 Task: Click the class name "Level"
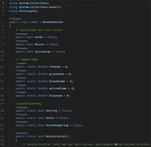click(x=34, y=22)
